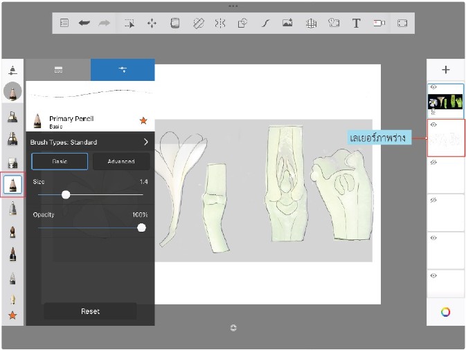The width and height of the screenshot is (466, 350).
Task: Add a new layer
Action: (x=445, y=70)
